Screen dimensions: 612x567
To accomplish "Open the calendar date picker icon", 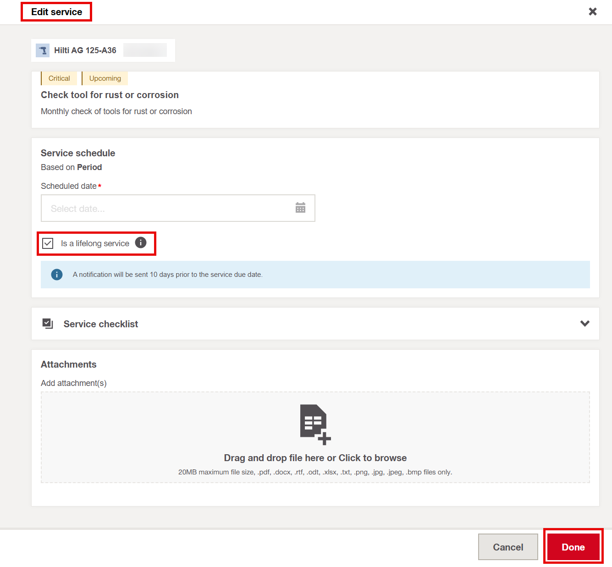I will 300,208.
